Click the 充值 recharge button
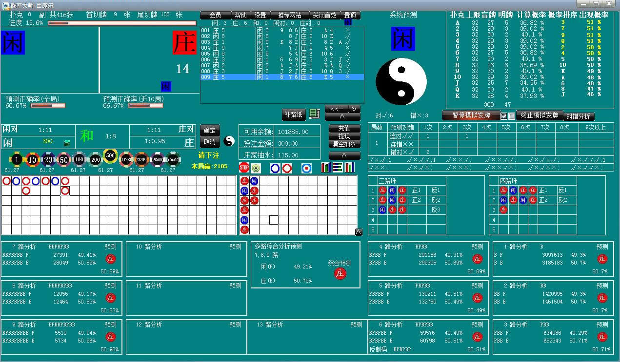 pos(344,128)
